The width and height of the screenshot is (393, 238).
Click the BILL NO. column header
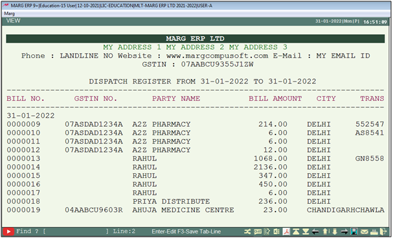(x=25, y=98)
